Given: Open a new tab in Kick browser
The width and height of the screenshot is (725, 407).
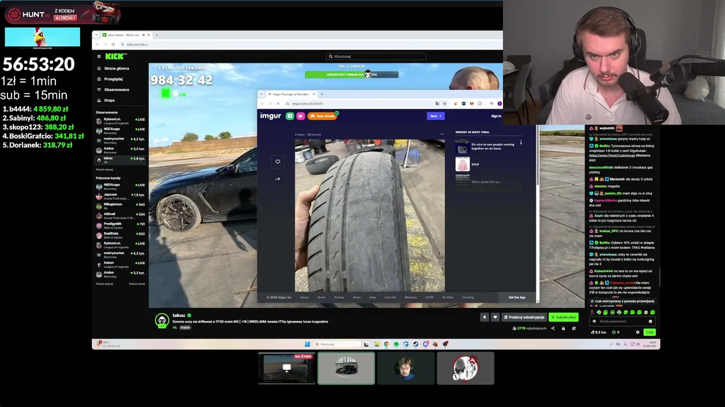Looking at the screenshot, I should tap(156, 35).
